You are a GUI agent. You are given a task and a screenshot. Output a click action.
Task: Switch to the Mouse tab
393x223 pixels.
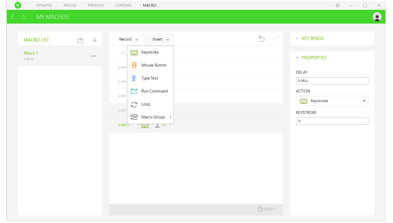[x=70, y=5]
